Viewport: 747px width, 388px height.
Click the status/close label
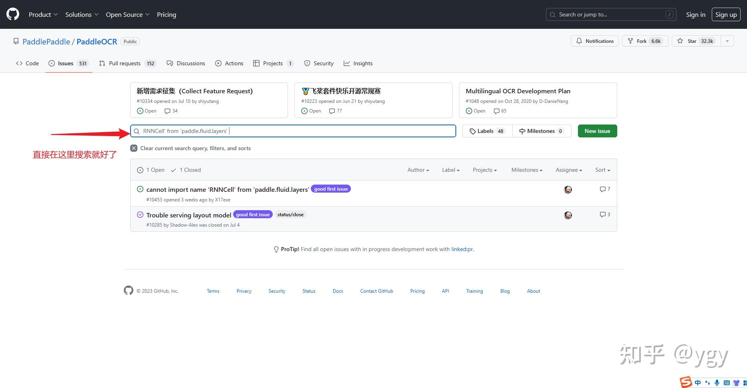pos(290,215)
